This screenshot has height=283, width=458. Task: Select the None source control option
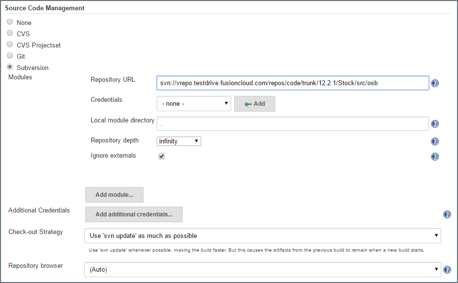[x=10, y=22]
